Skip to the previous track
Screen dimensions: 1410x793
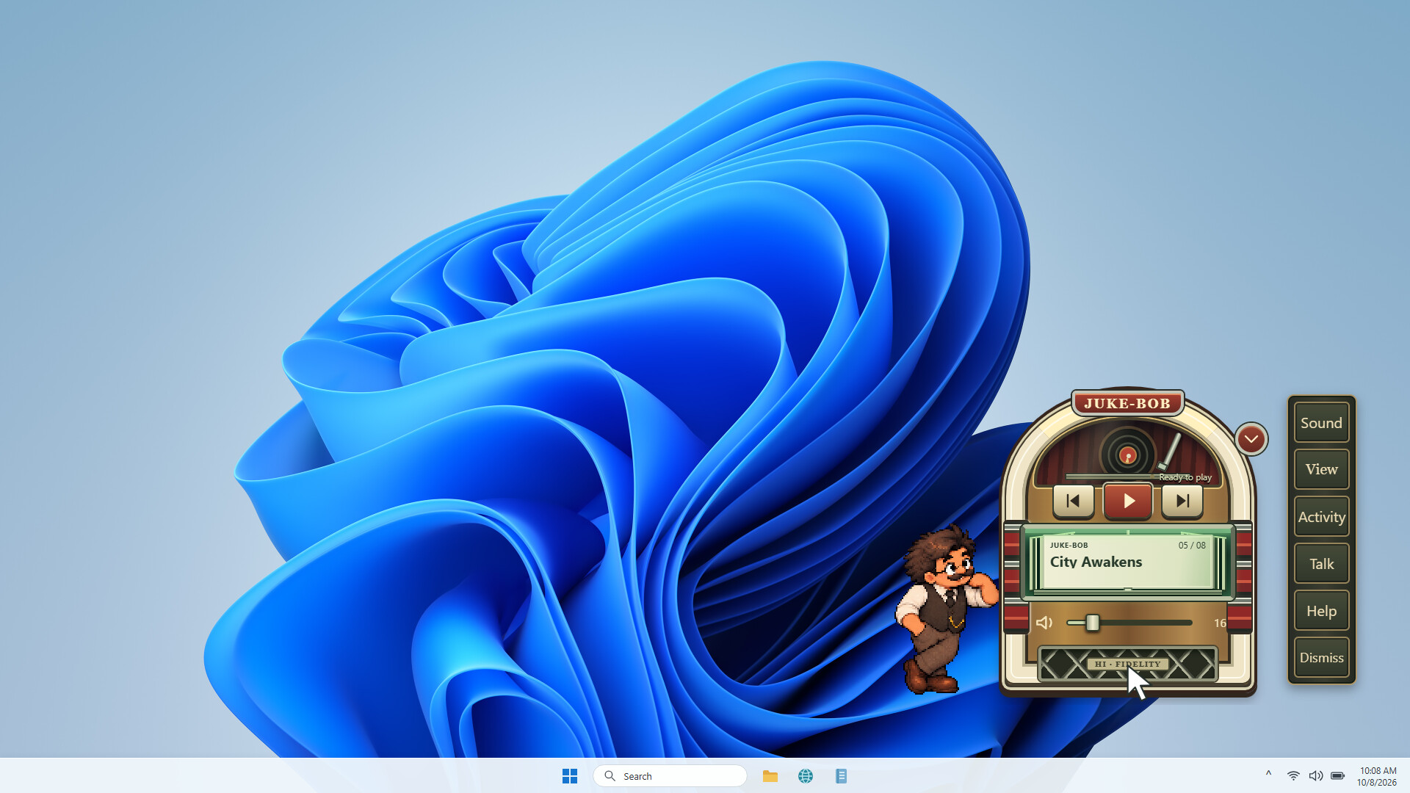[x=1073, y=501]
